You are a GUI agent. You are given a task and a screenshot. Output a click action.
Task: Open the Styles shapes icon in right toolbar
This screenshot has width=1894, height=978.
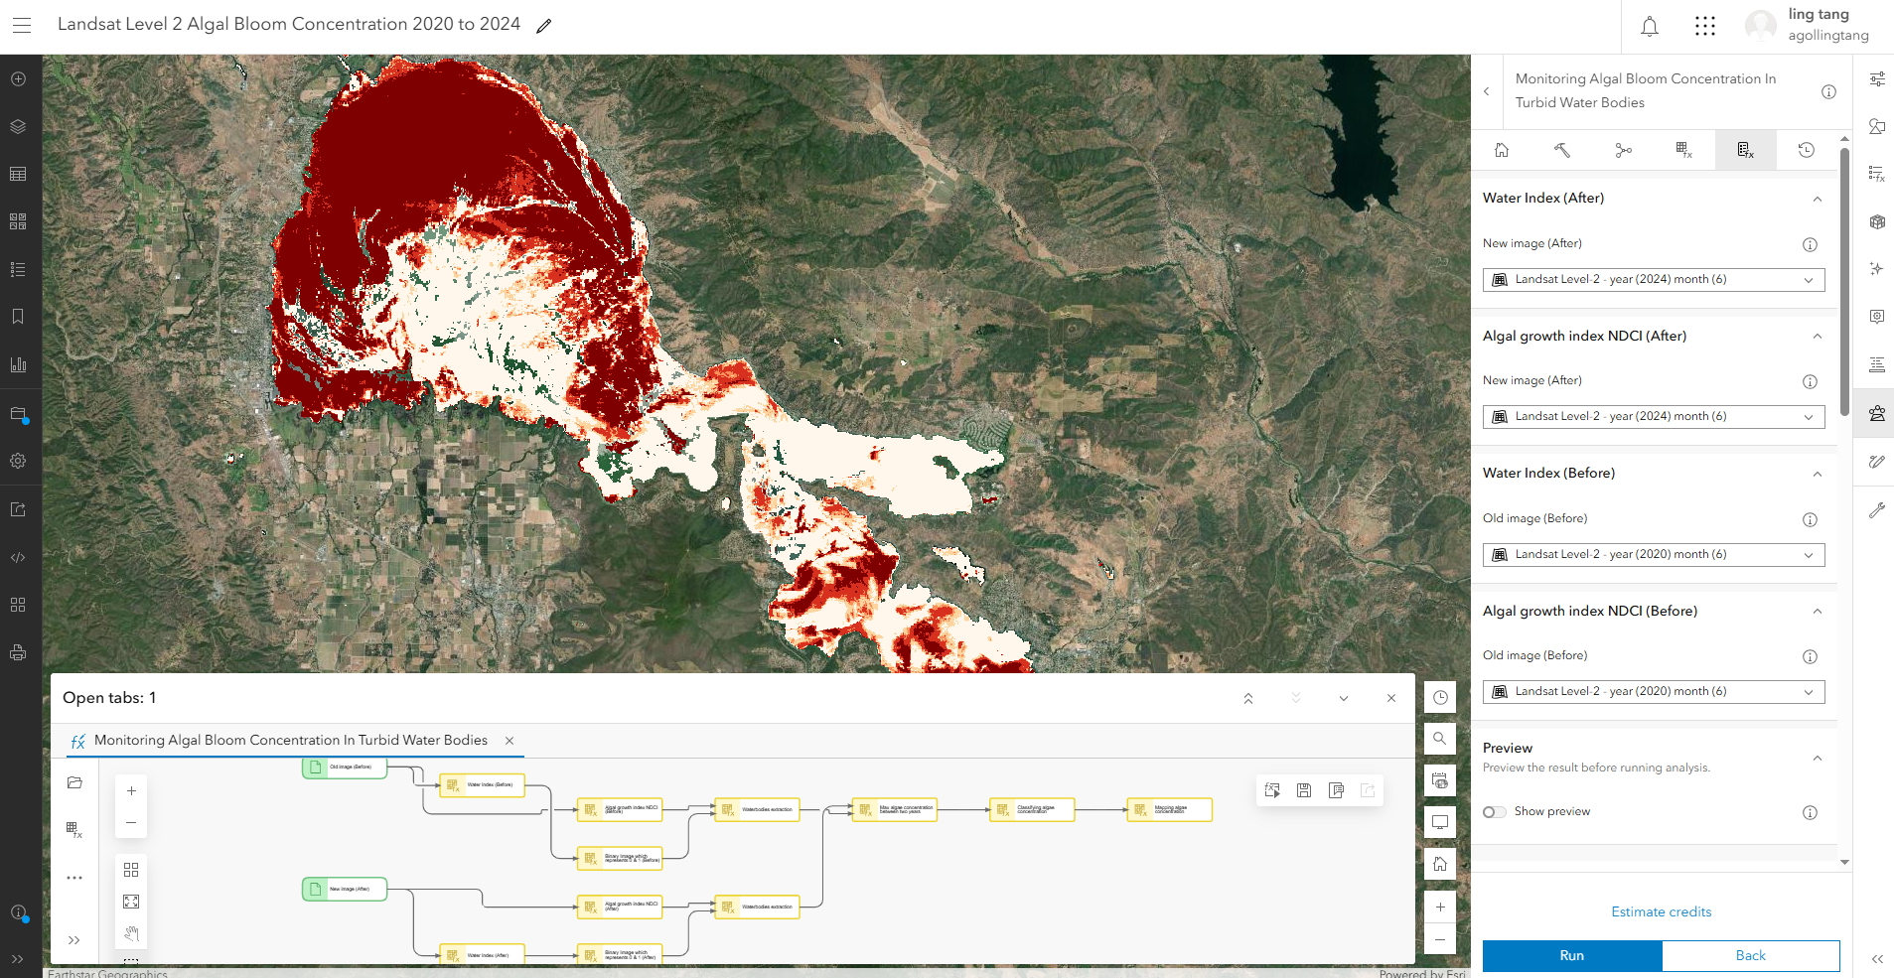pos(1877,126)
